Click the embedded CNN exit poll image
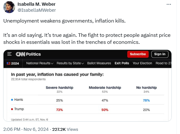This screenshot has width=180, height=134. tap(88, 85)
